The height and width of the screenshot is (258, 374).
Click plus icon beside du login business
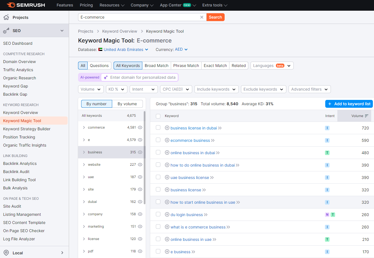(167, 215)
